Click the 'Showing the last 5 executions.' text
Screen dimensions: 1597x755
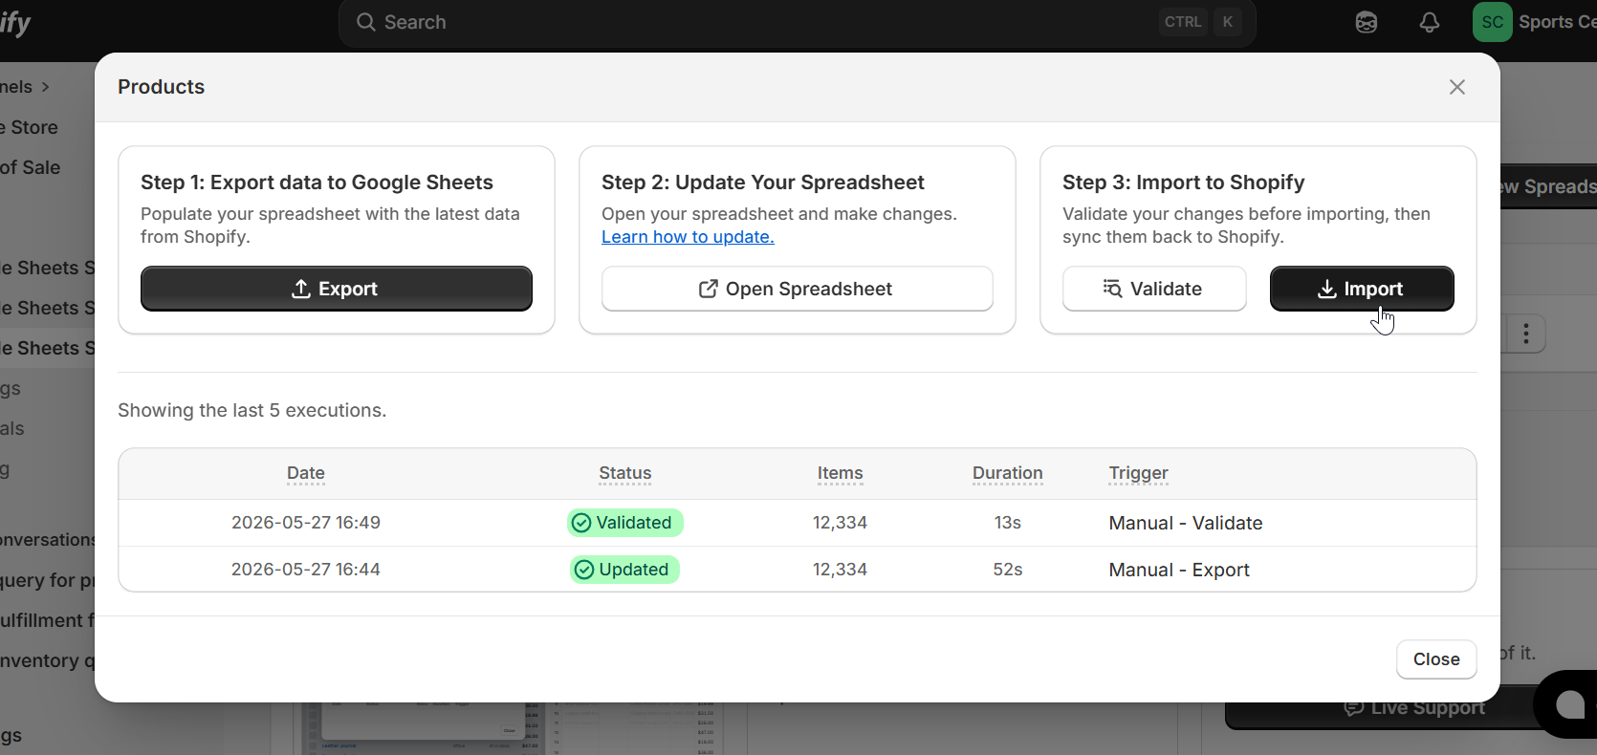(x=252, y=410)
